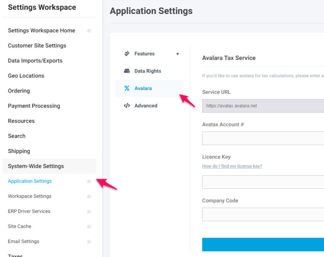Viewport: 324px width, 257px height.
Task: Open Site Cache settings
Action: pyautogui.click(x=19, y=226)
